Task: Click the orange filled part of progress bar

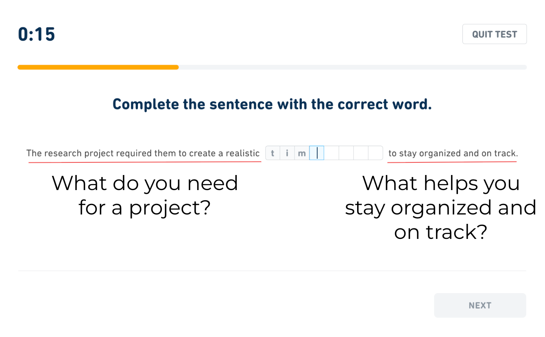Action: point(98,67)
